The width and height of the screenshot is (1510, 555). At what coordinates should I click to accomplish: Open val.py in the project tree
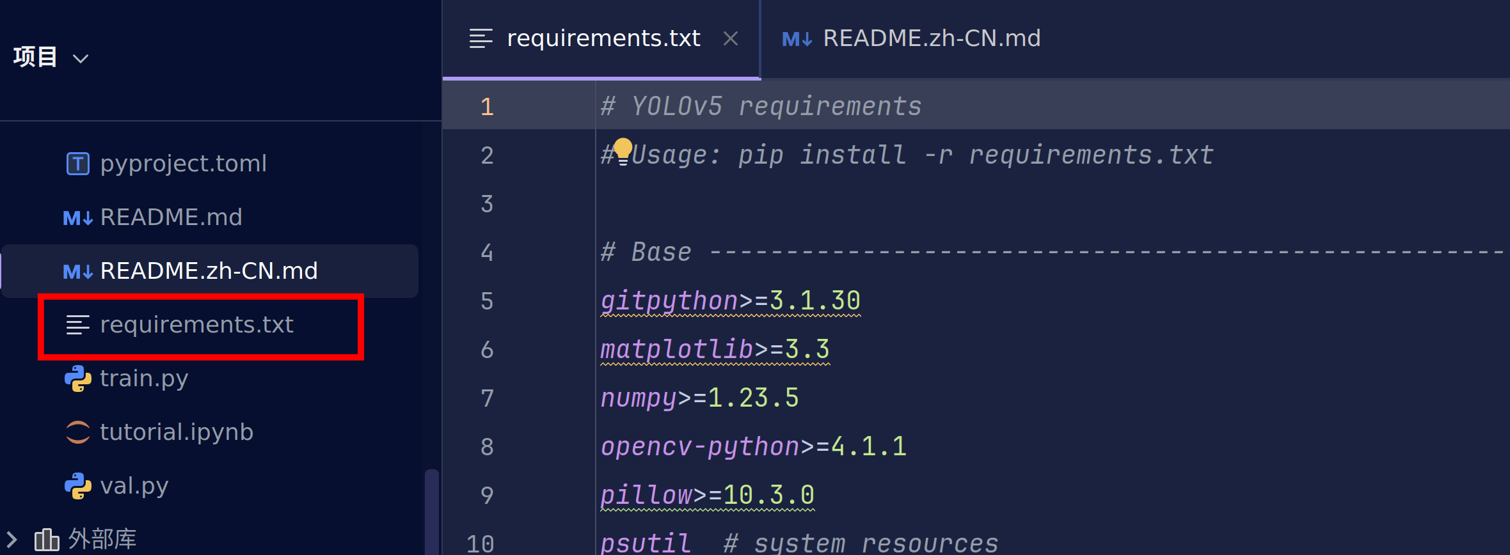134,486
